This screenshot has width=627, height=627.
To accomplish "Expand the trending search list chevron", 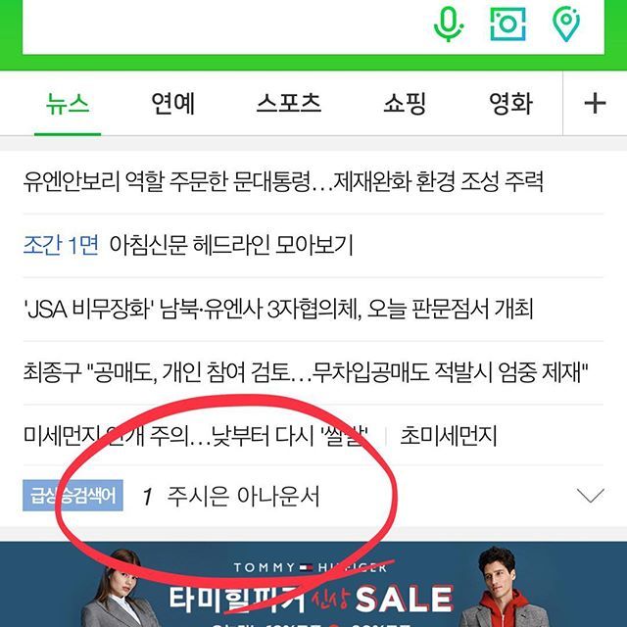I will coord(591,495).
